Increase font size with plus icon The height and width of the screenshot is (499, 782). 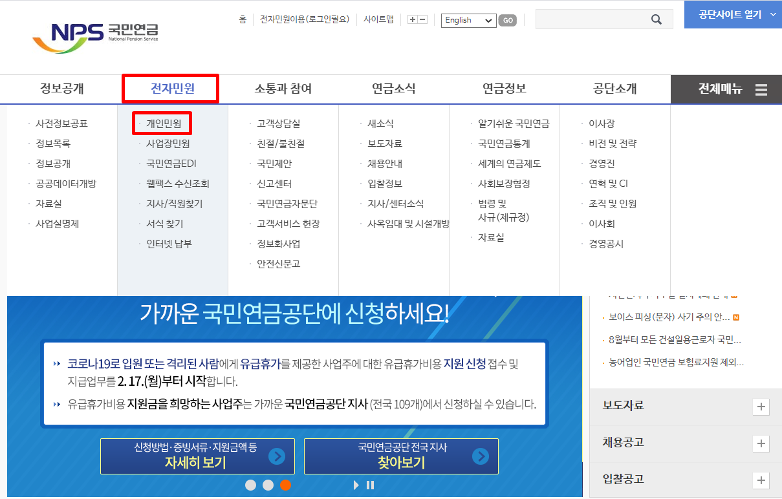(x=413, y=19)
